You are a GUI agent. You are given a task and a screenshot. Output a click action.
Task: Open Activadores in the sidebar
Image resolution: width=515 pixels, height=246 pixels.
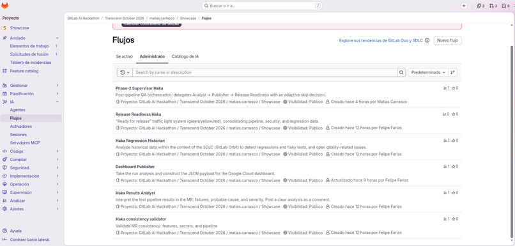point(20,127)
